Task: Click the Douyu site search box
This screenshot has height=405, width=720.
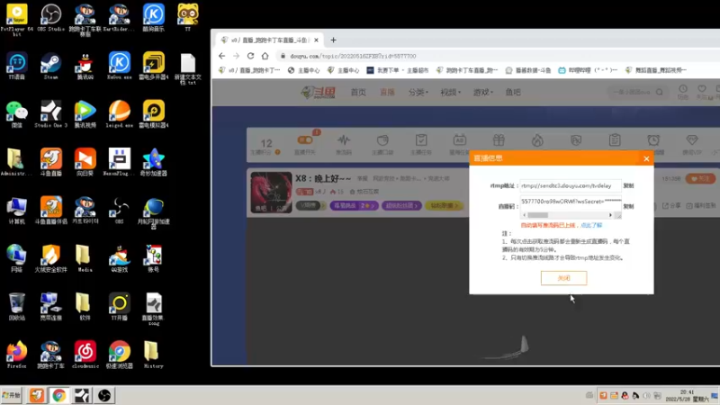Action: click(638, 93)
